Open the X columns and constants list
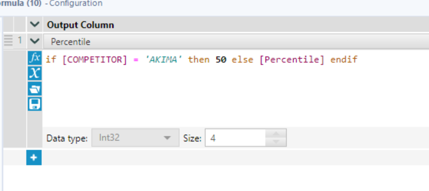 click(x=35, y=74)
